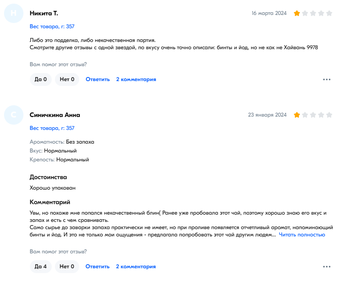Image resolution: width=349 pixels, height=284 pixels.
Task: Expand the full review via "Читать полностью"
Action: [x=302, y=235]
